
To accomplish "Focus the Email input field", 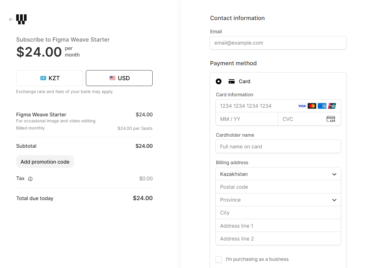I will pyautogui.click(x=278, y=43).
